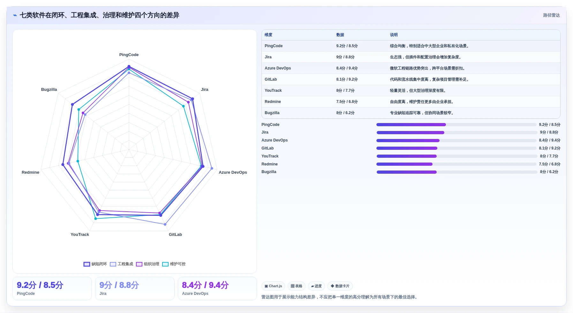Click the YouTrack progress bar
The height and width of the screenshot is (313, 573).
click(456, 156)
